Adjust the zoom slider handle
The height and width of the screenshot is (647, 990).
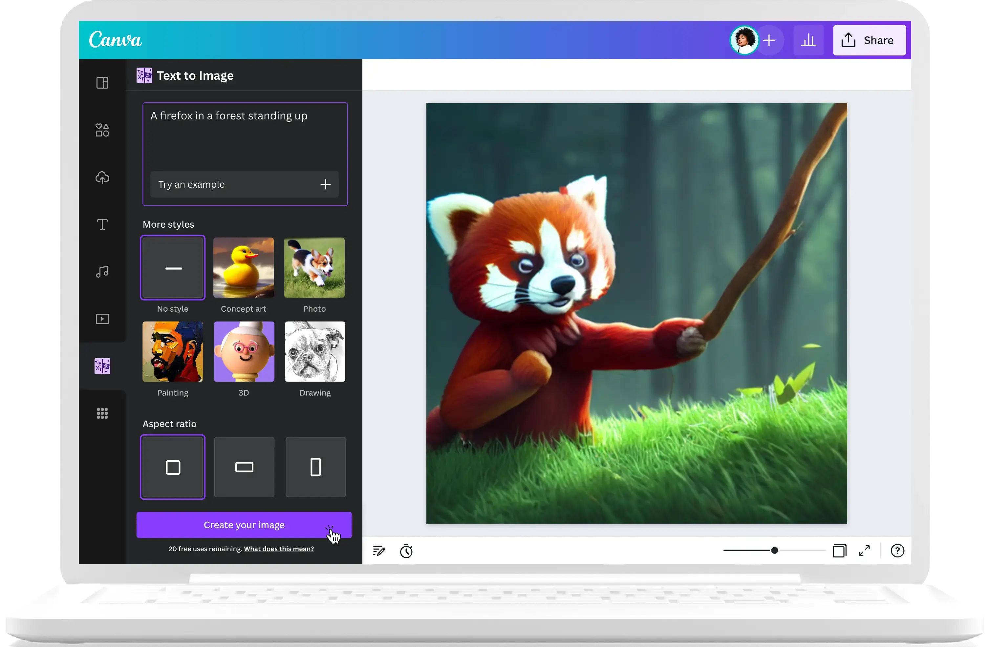(775, 551)
